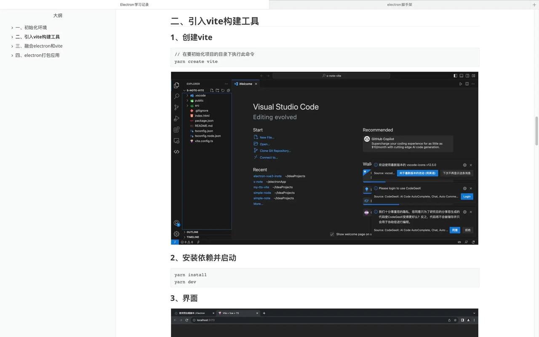Image resolution: width=539 pixels, height=337 pixels.
Task: Toggle Primary Side Bar layout icon in VS Code title bar
Action: pyautogui.click(x=455, y=76)
